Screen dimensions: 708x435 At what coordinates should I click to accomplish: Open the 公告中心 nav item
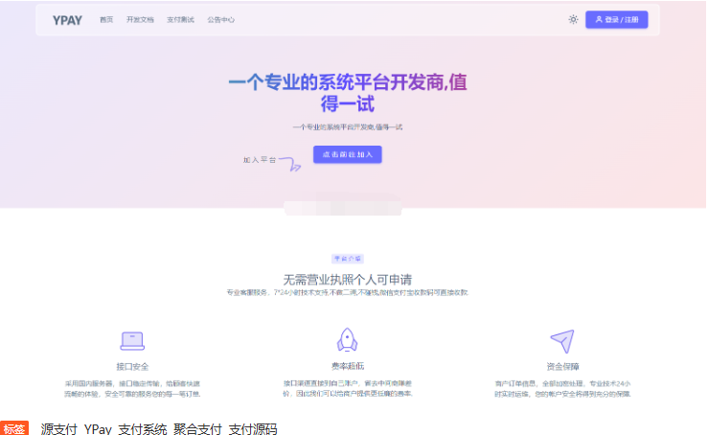(x=220, y=20)
